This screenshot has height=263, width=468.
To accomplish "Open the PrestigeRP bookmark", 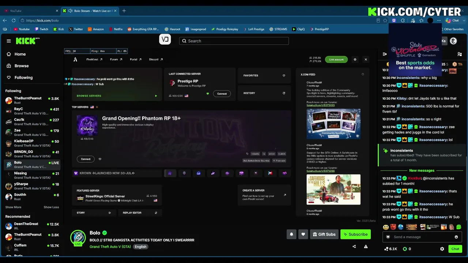I will pos(319,29).
